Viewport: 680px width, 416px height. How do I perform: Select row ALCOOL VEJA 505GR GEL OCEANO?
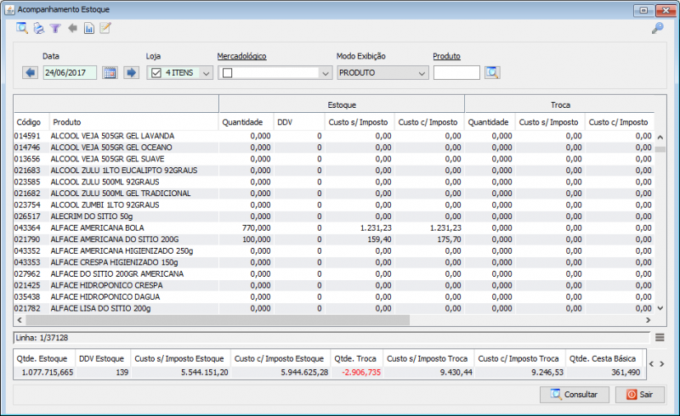click(x=334, y=148)
